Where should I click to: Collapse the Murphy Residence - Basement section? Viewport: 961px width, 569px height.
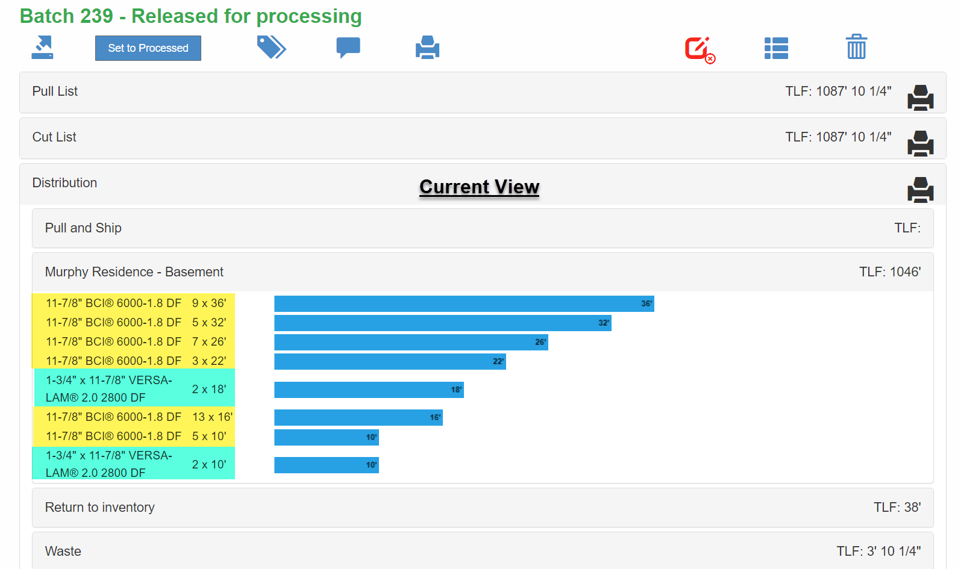[x=483, y=272]
